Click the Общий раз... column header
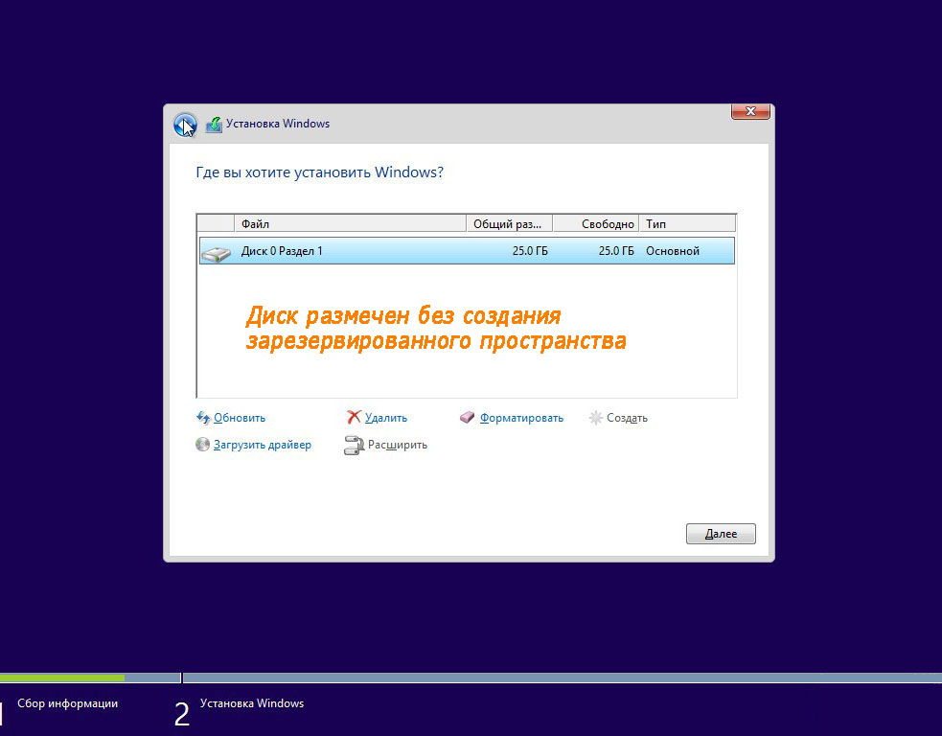 tap(509, 224)
